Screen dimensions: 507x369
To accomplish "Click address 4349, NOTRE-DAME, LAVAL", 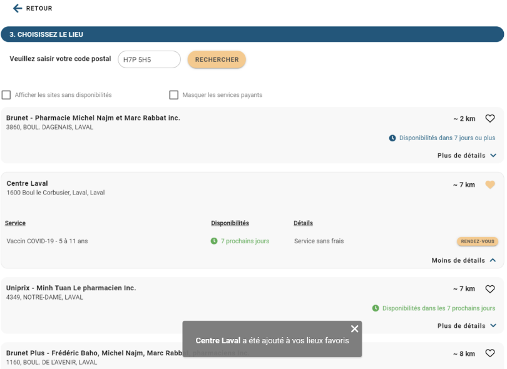I will click(44, 297).
